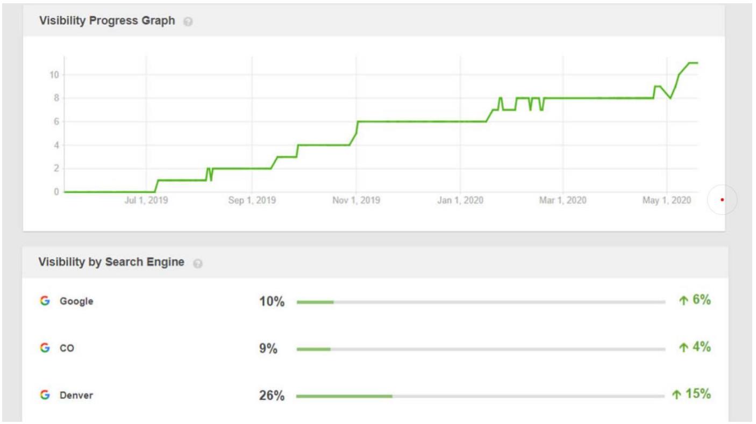Click the Google logo icon in Denver row
Image resolution: width=756 pixels, height=424 pixels.
(x=45, y=395)
